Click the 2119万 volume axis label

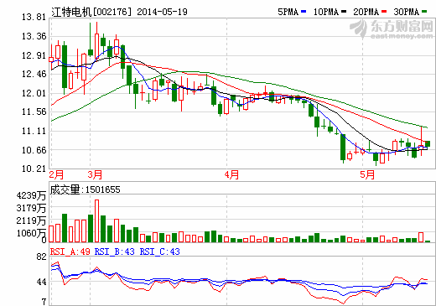point(31,220)
